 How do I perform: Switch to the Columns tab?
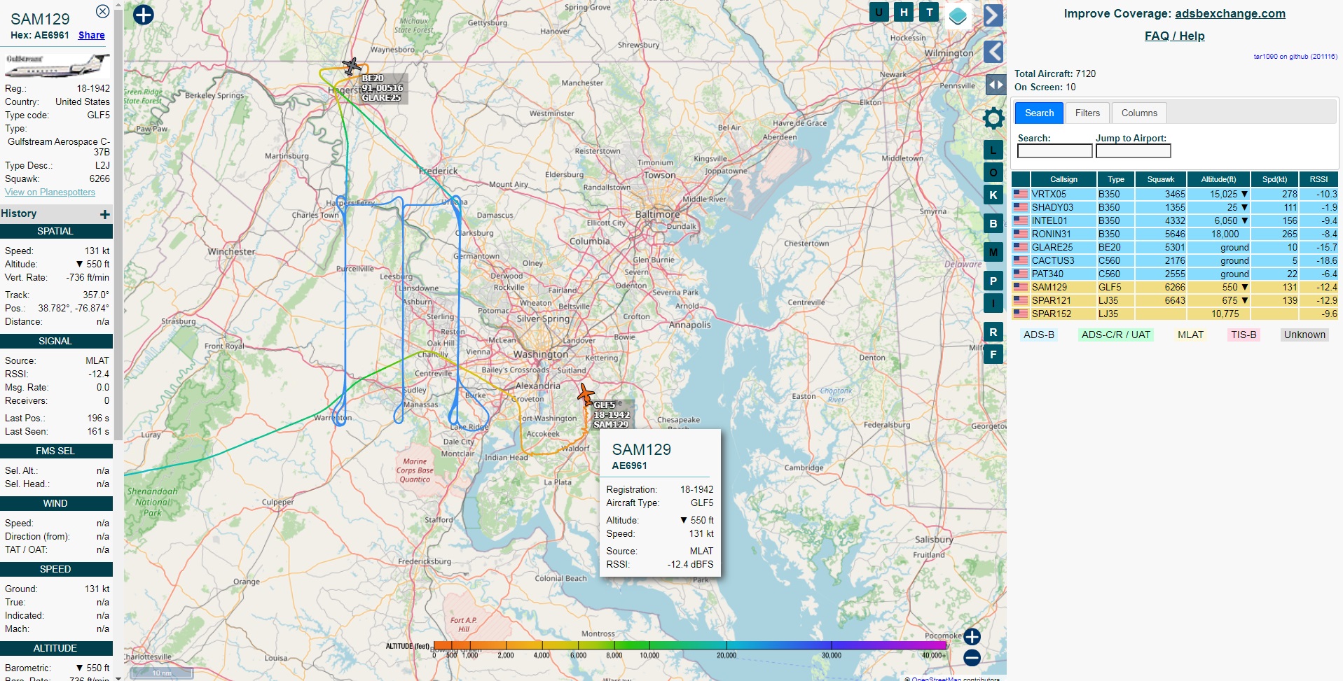pos(1139,113)
